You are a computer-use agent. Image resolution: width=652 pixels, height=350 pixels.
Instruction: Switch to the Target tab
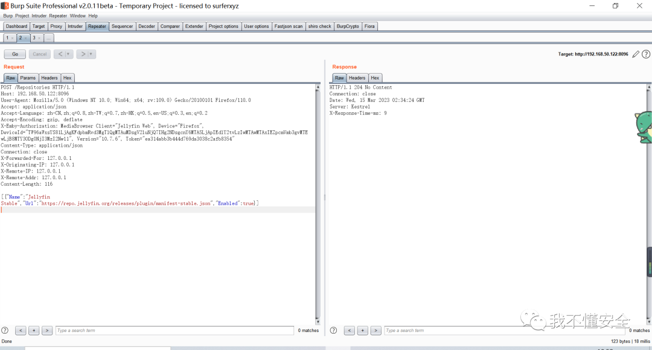tap(39, 26)
